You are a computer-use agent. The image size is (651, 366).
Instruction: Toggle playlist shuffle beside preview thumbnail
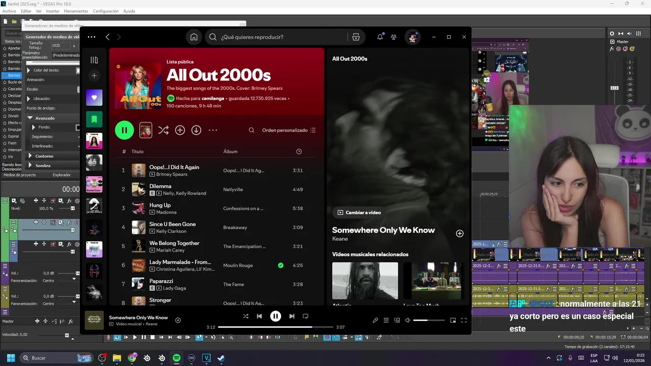click(163, 130)
